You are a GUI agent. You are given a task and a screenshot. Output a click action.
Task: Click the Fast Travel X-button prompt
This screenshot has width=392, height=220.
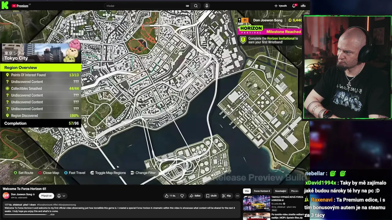(x=74, y=173)
